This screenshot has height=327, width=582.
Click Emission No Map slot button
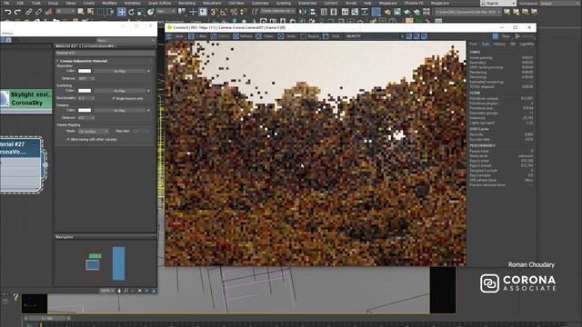[119, 110]
